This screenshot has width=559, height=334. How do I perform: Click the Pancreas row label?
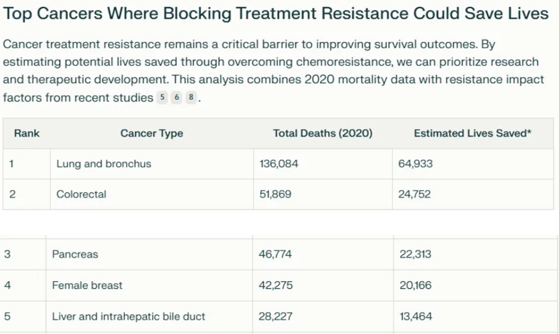pos(75,255)
